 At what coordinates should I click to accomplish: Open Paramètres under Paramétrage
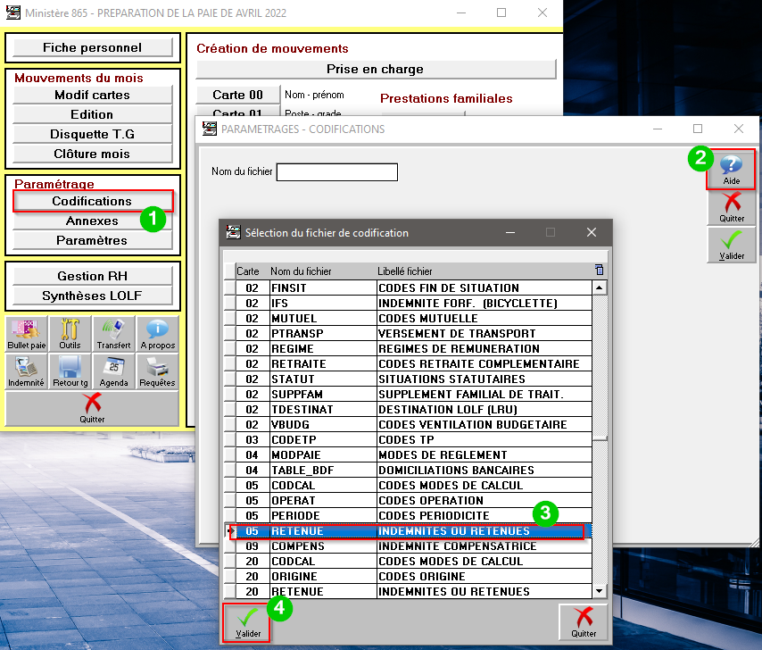[x=92, y=240]
